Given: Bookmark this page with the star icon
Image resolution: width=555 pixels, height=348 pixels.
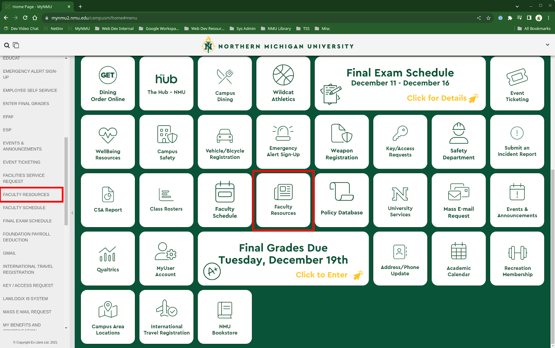Looking at the screenshot, I should pos(488,18).
